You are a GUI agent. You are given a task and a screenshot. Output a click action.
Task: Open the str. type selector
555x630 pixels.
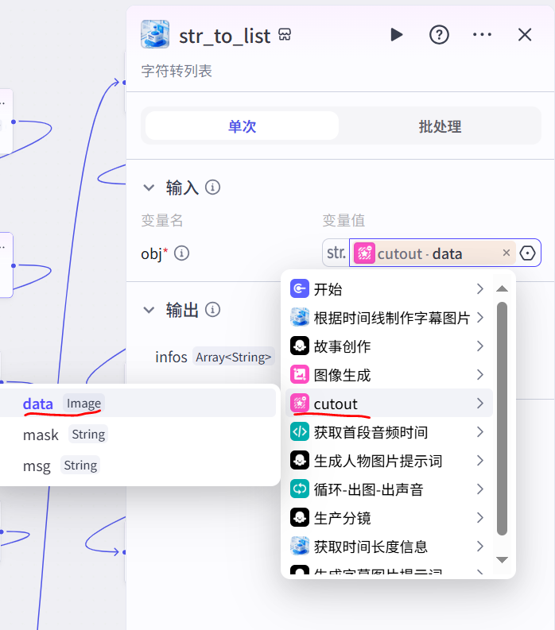coord(336,253)
